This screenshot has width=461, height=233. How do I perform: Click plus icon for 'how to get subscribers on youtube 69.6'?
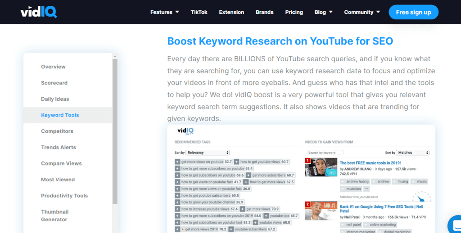tap(177, 175)
